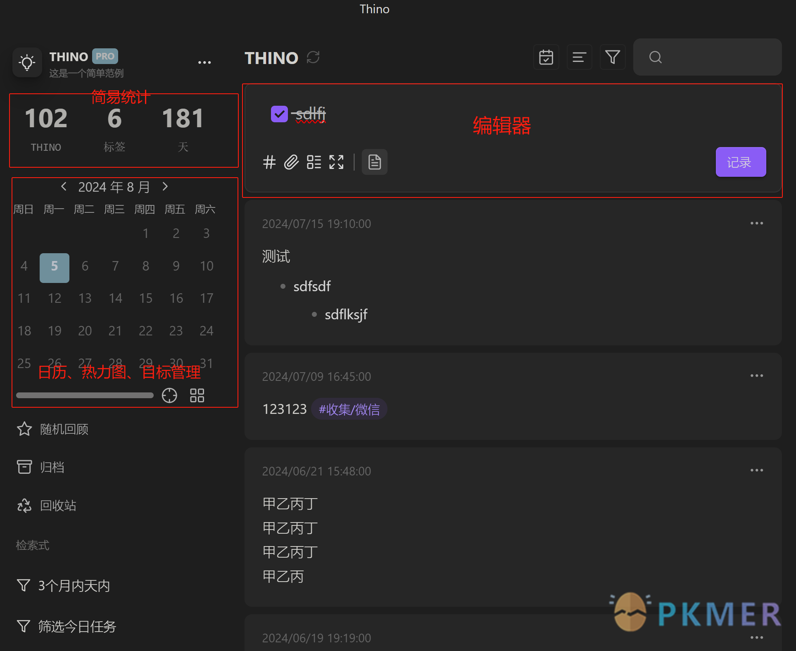This screenshot has width=796, height=651.
Task: Click funnel icon beside 3个月内天内
Action: tap(24, 585)
